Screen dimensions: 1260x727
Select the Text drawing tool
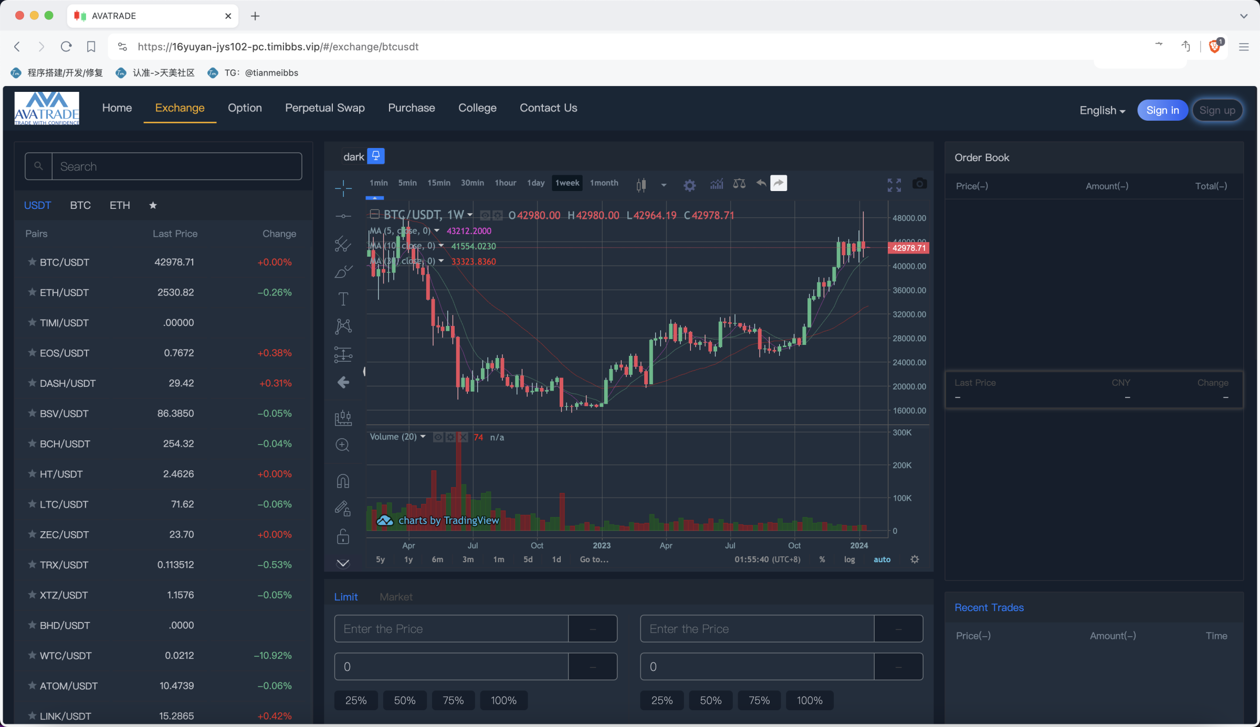click(343, 299)
